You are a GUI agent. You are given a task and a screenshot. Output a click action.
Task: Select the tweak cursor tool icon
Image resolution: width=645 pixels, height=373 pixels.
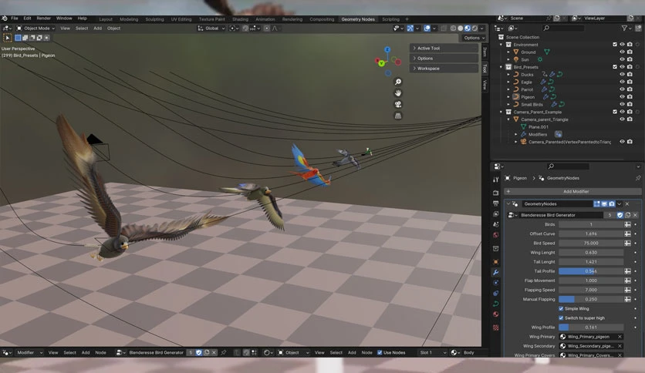(x=8, y=38)
